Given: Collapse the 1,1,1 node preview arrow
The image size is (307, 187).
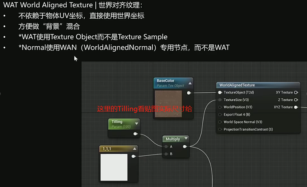Looking at the screenshot, I should tap(134, 149).
